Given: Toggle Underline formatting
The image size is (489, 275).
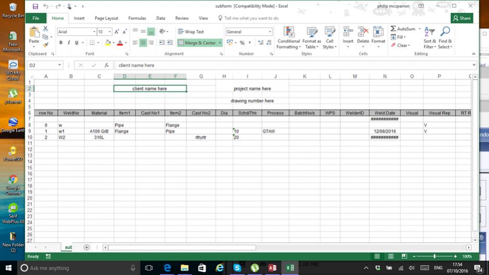Looking at the screenshot, I should point(77,43).
